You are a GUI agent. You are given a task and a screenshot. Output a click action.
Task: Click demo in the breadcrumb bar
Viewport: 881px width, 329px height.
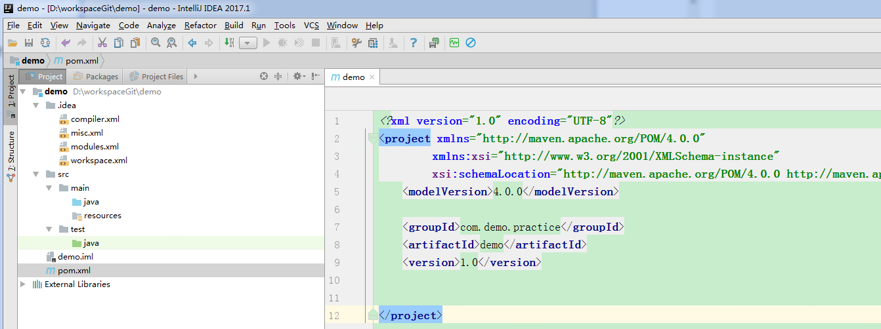click(x=28, y=60)
